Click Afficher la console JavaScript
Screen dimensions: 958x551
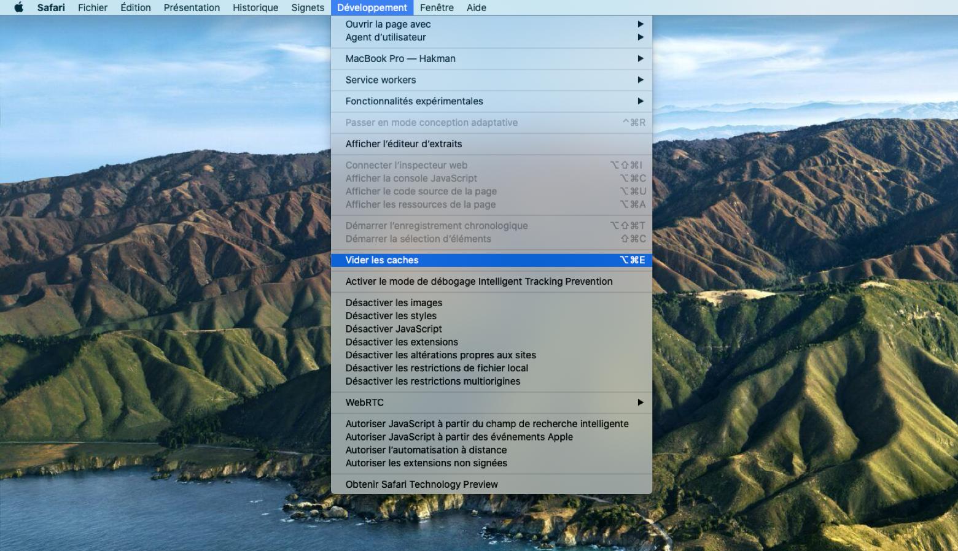[491, 179]
